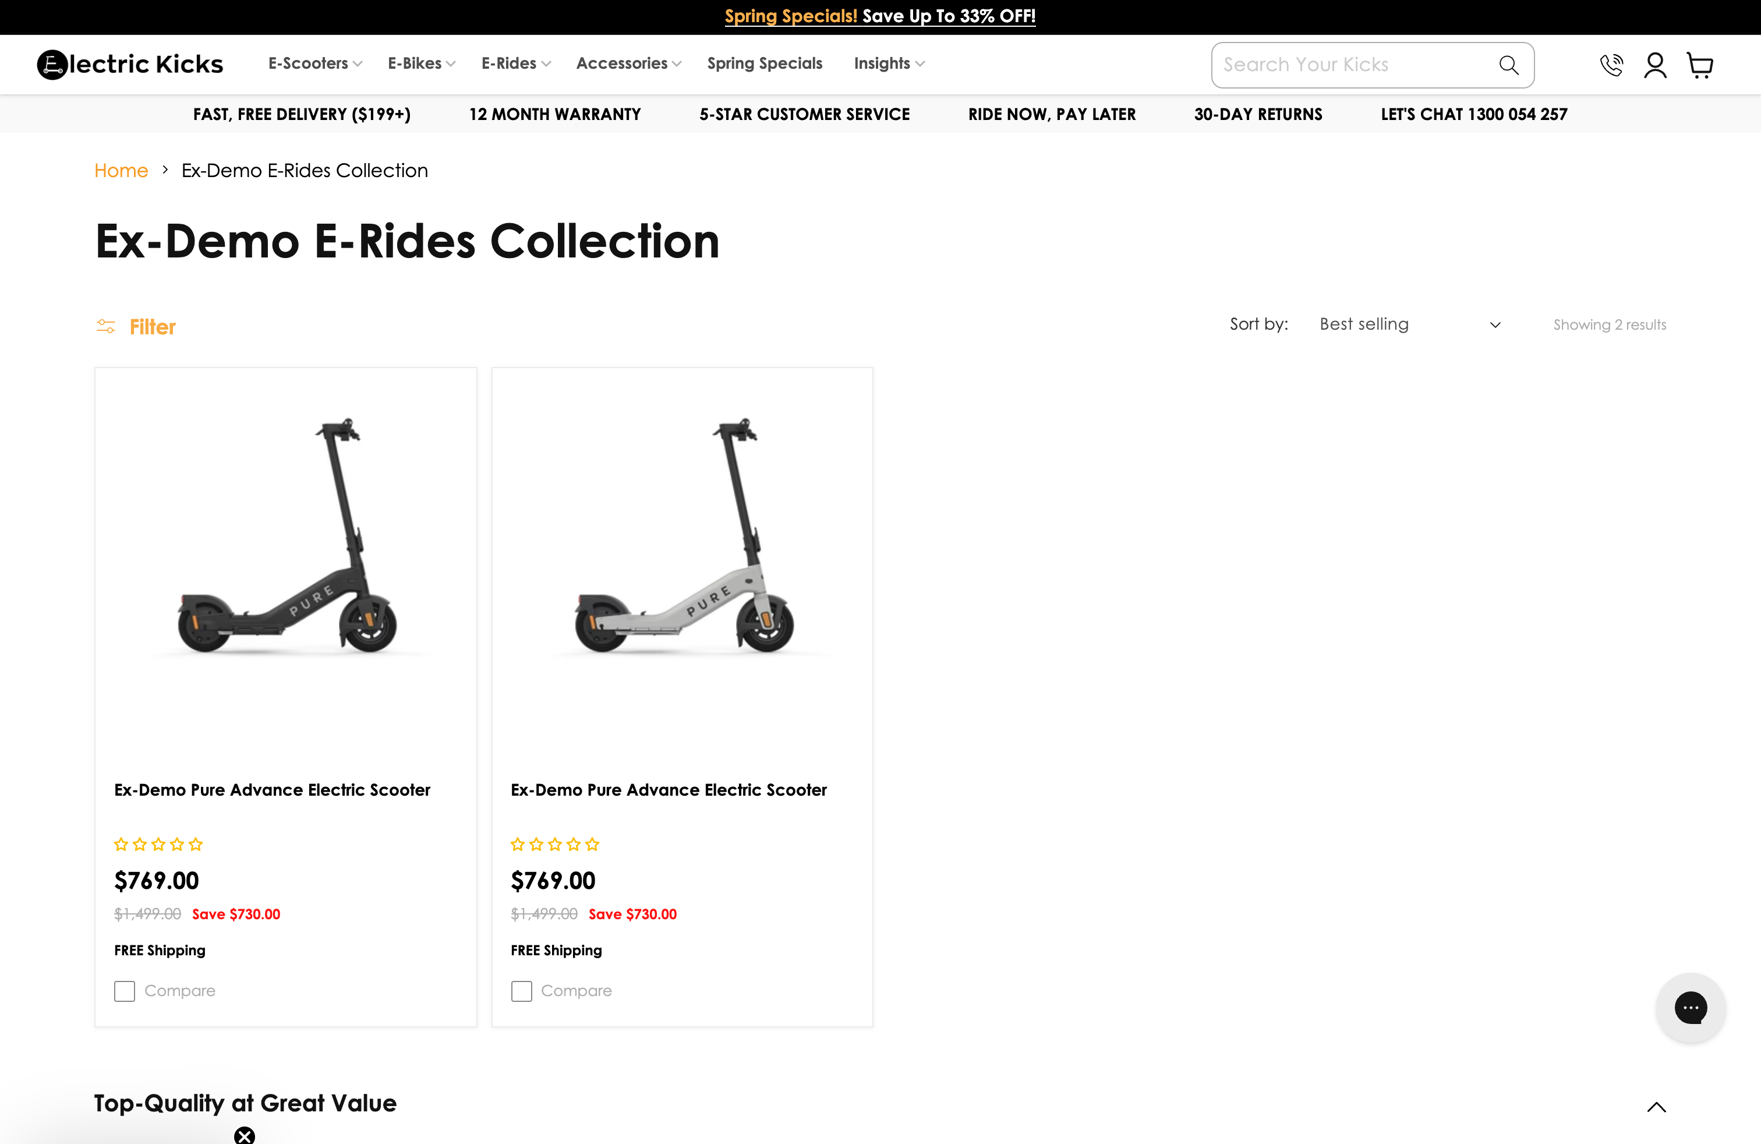
Task: Click the Electric Kicks logo
Action: (x=130, y=65)
